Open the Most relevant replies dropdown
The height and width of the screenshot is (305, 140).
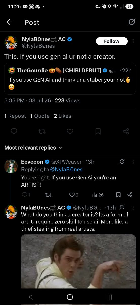[x=33, y=148]
